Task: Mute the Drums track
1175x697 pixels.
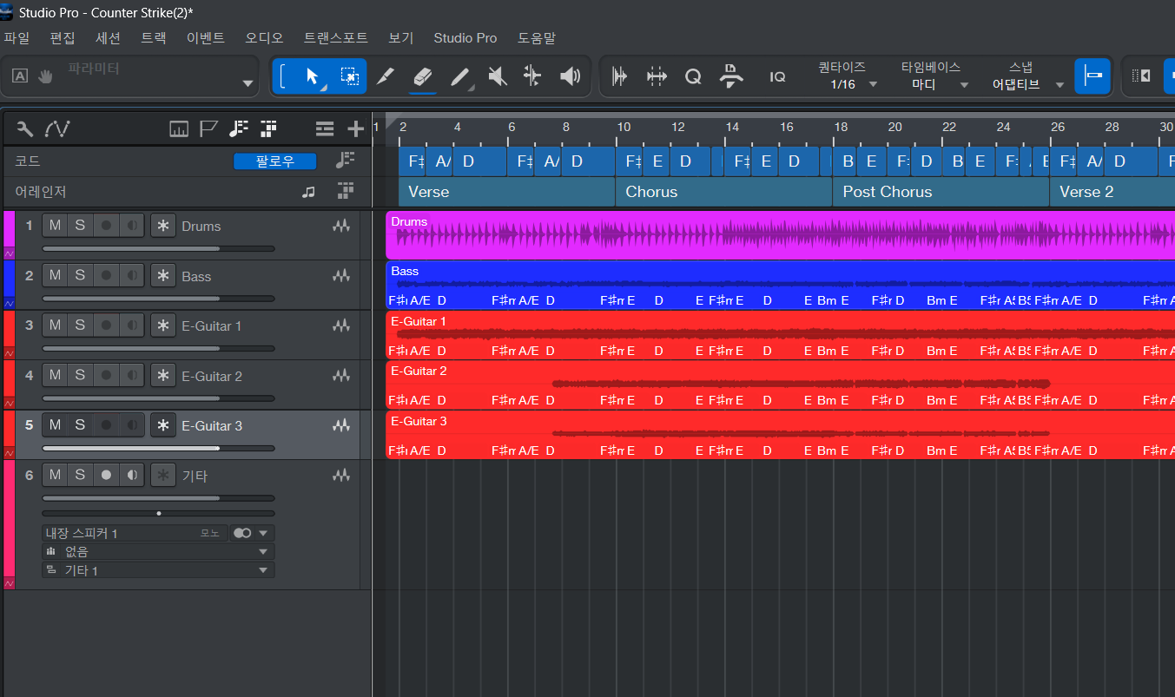Action: coord(55,226)
